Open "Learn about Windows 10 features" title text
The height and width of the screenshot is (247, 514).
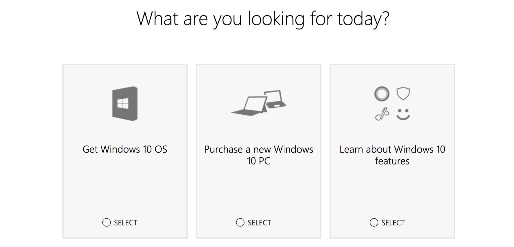392,155
